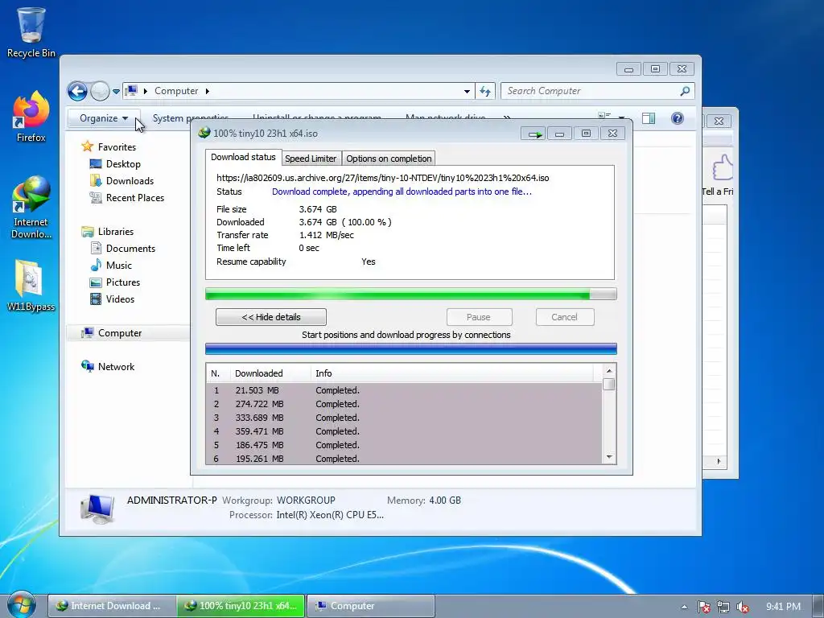This screenshot has width=824, height=618.
Task: Switch to tiny10 download taskbar button
Action: pos(241,606)
